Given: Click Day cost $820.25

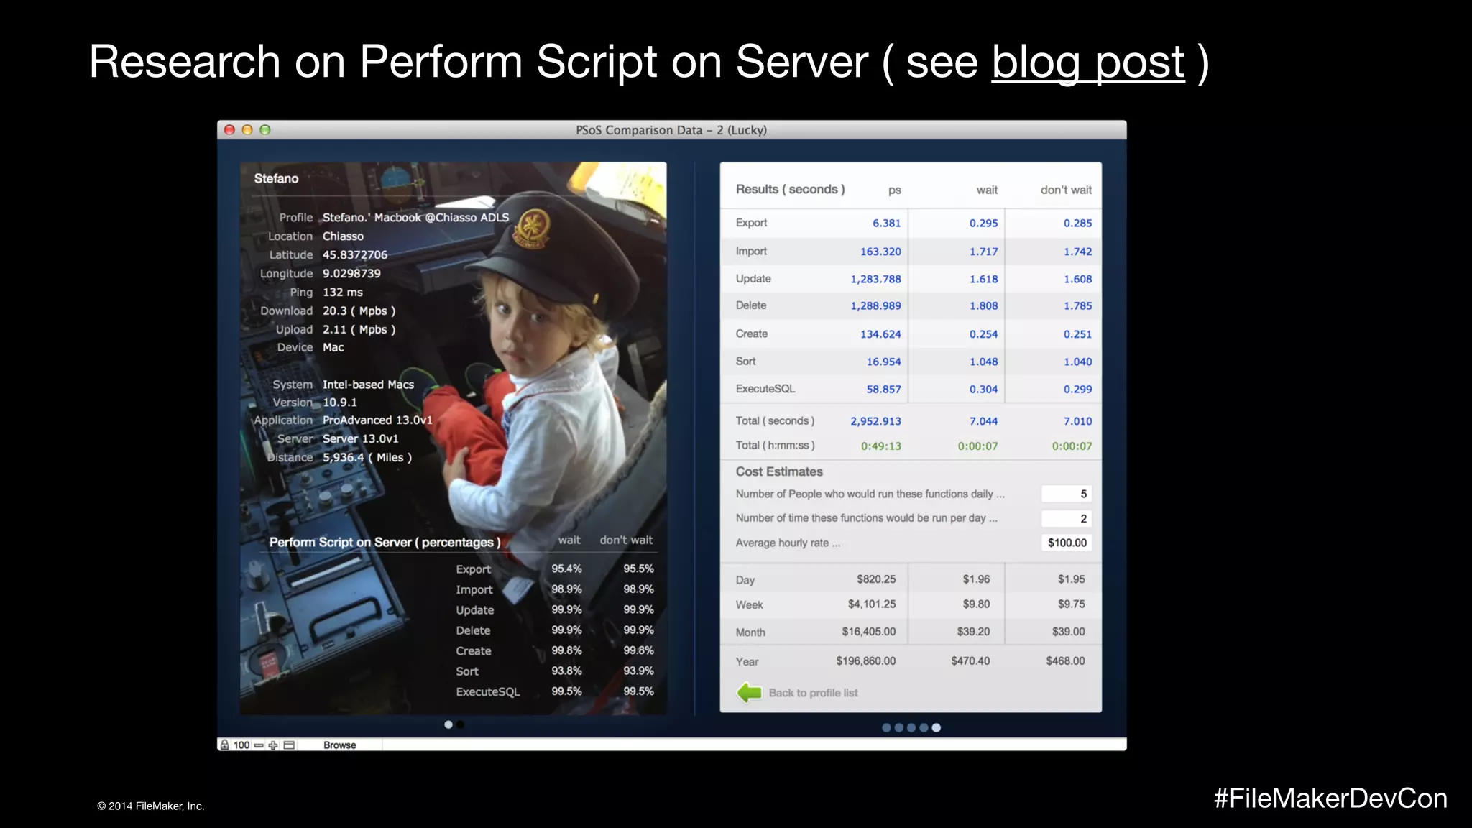Looking at the screenshot, I should pos(876,579).
